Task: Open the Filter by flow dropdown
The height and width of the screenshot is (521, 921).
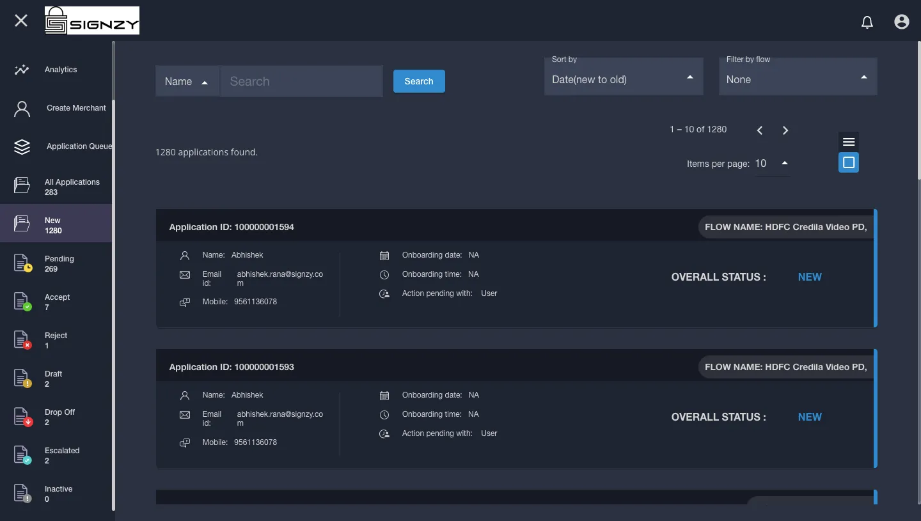Action: tap(798, 77)
